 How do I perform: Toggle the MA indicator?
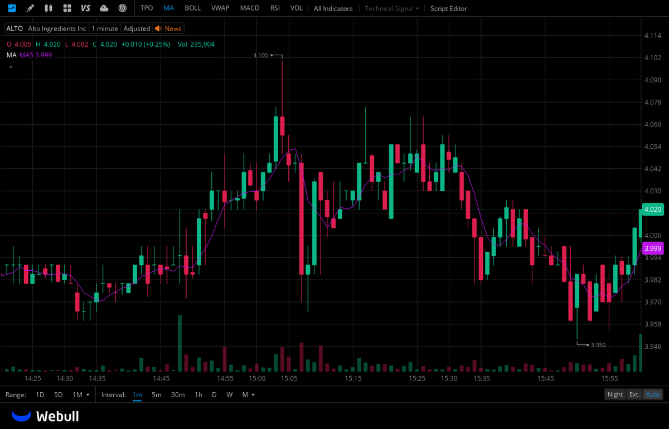click(x=169, y=8)
